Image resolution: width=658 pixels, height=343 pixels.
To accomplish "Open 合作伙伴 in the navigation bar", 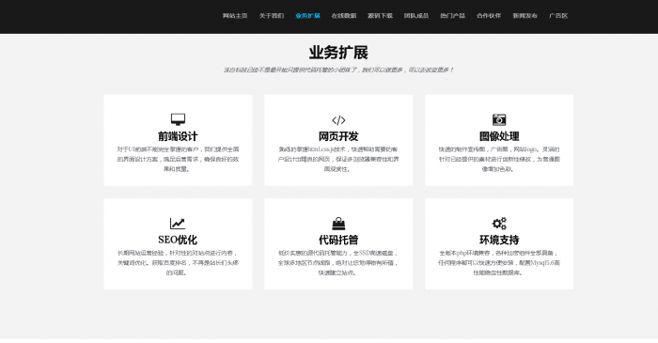I will [489, 16].
